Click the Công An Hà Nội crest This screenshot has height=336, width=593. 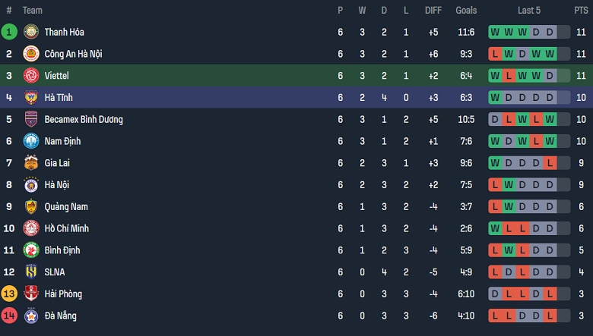pyautogui.click(x=31, y=54)
